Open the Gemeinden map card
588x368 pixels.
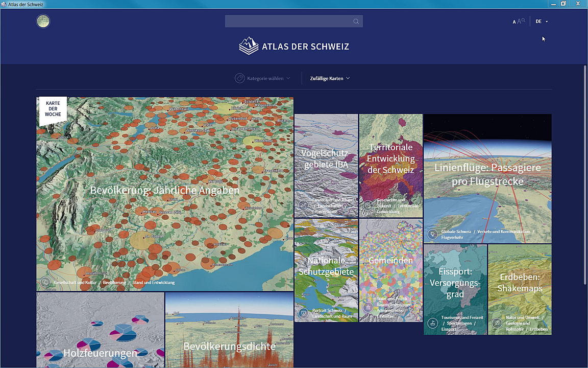(x=391, y=270)
